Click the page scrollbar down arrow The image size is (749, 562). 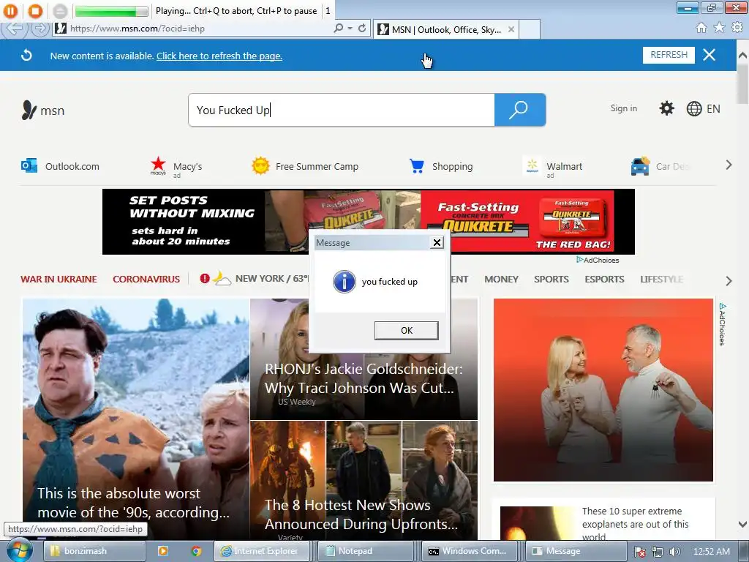742,524
